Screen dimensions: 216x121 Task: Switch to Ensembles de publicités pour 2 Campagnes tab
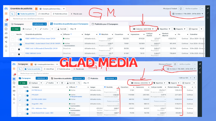(x=69, y=24)
